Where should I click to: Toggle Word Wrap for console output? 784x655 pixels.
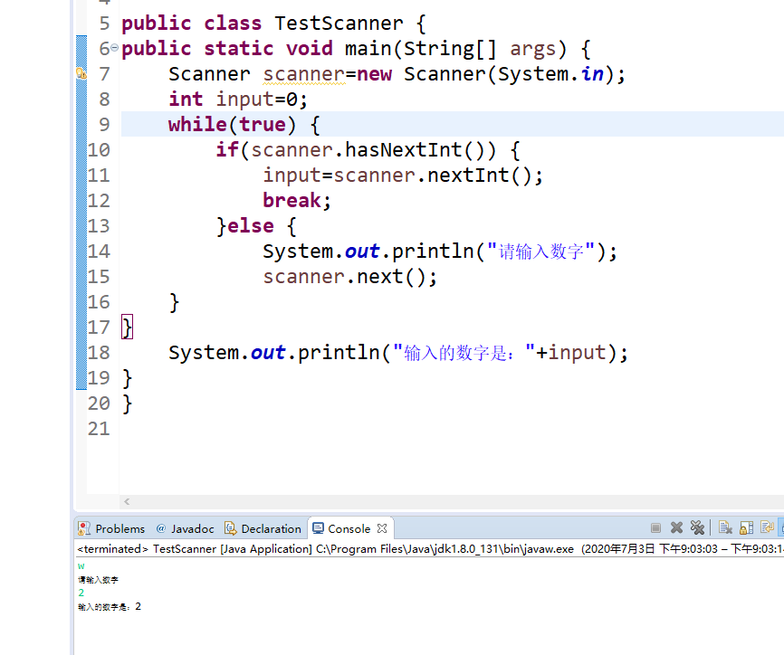point(768,528)
